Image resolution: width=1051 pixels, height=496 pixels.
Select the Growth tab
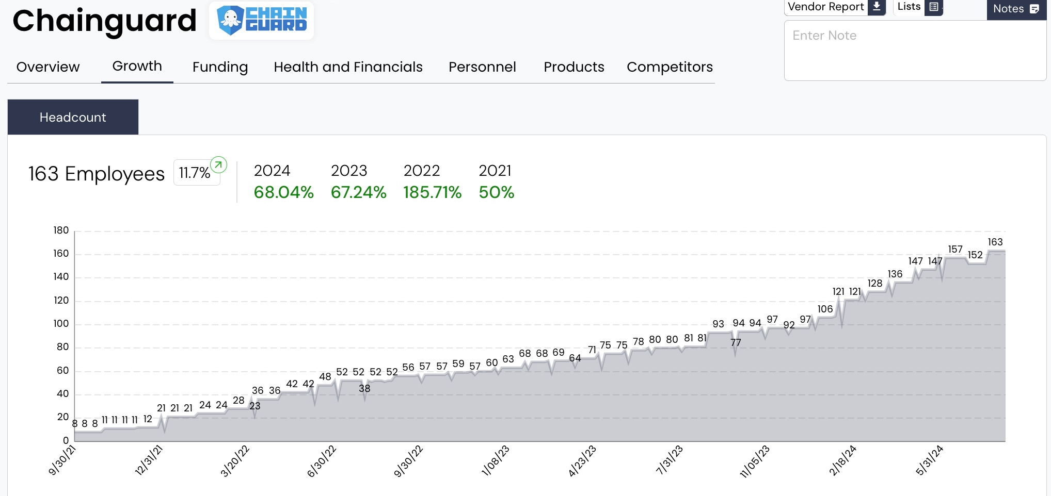click(137, 66)
